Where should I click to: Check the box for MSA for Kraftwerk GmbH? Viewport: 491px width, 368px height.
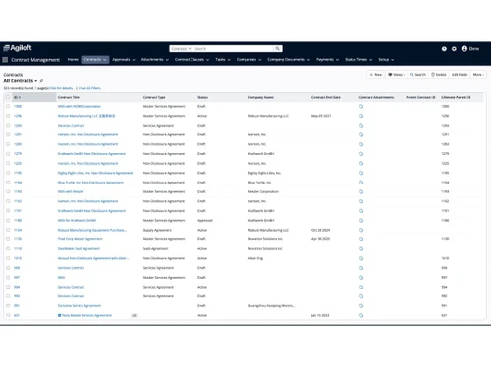pyautogui.click(x=8, y=220)
